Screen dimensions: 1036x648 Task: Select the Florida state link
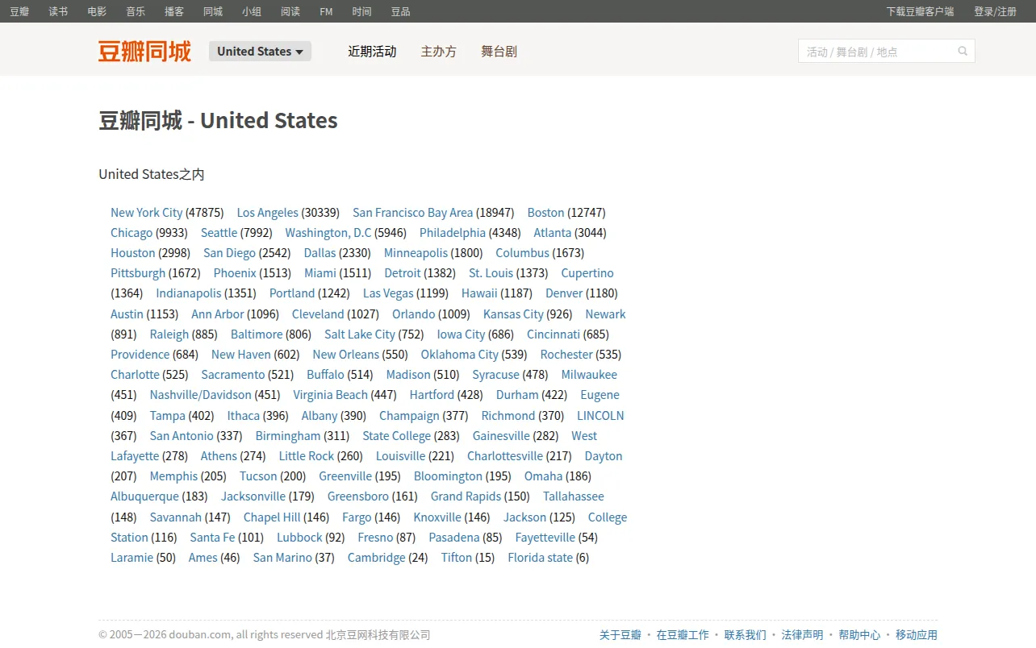click(540, 558)
